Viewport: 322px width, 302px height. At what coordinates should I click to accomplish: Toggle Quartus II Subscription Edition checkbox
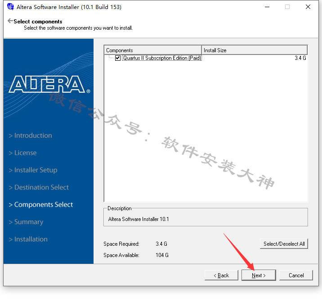(118, 58)
